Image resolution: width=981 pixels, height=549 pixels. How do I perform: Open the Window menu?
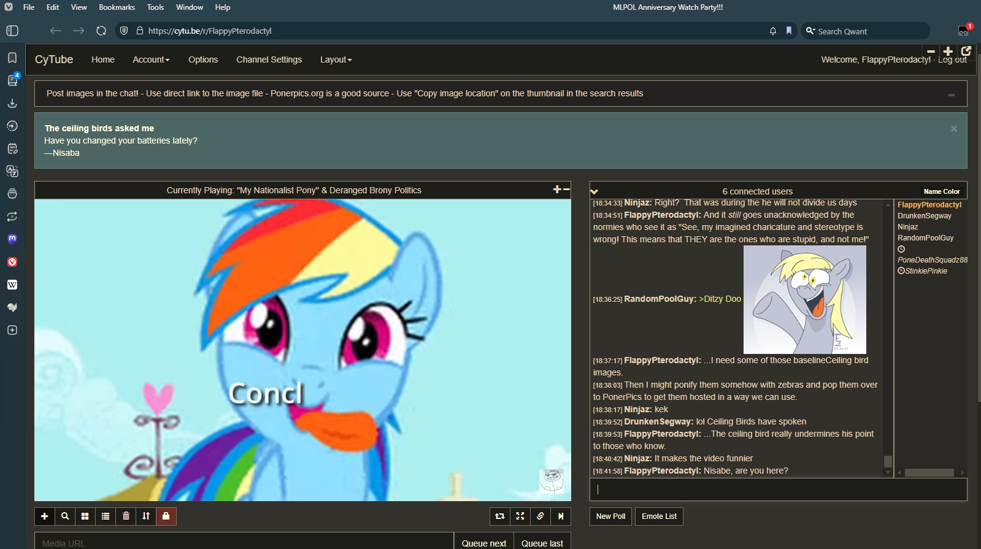190,7
